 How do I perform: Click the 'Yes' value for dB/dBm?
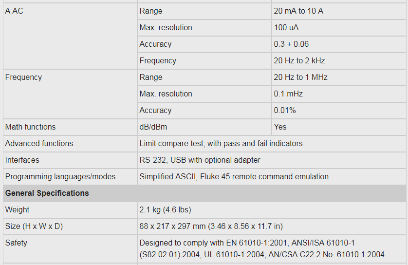click(x=280, y=127)
